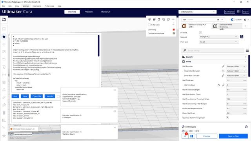Click the Run script button
This screenshot has height=141, width=251.
(x=15, y=96)
